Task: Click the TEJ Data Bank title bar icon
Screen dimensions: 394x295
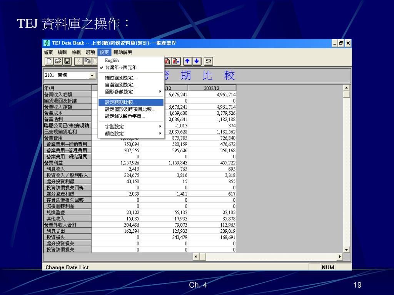Action: click(x=47, y=43)
